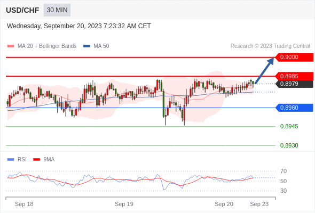Click the Research © 2023 Trading Central credit

pyautogui.click(x=270, y=46)
